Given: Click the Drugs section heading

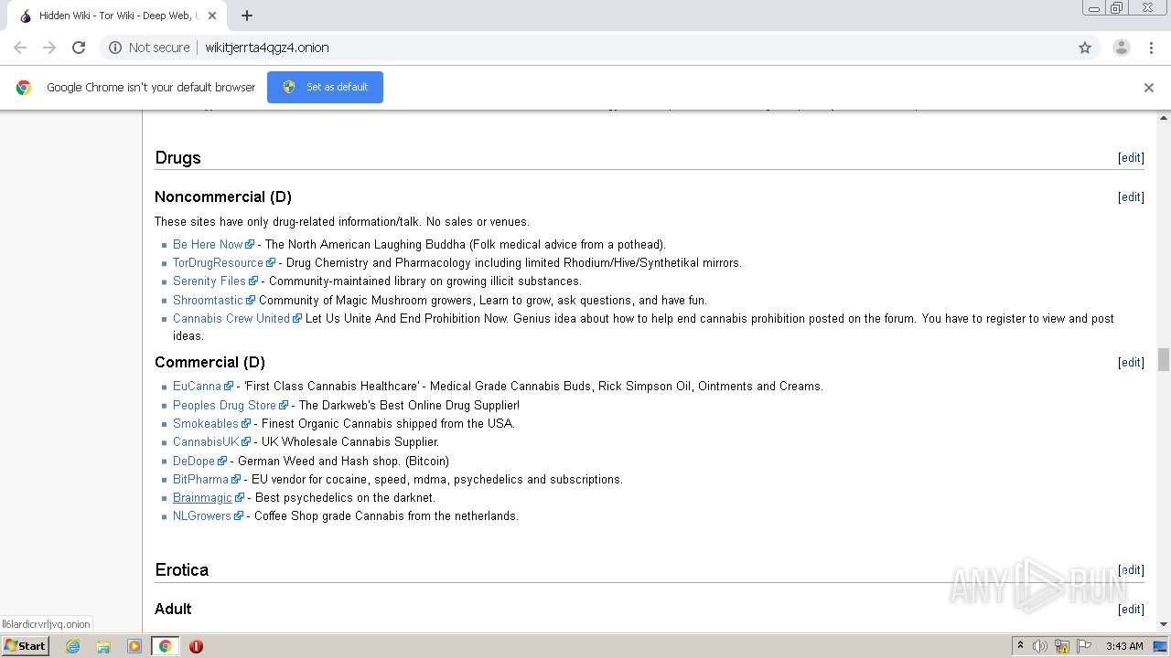Looking at the screenshot, I should pyautogui.click(x=177, y=158).
